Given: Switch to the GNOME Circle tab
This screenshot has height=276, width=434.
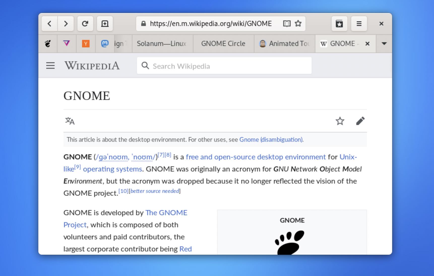Looking at the screenshot, I should (x=223, y=44).
